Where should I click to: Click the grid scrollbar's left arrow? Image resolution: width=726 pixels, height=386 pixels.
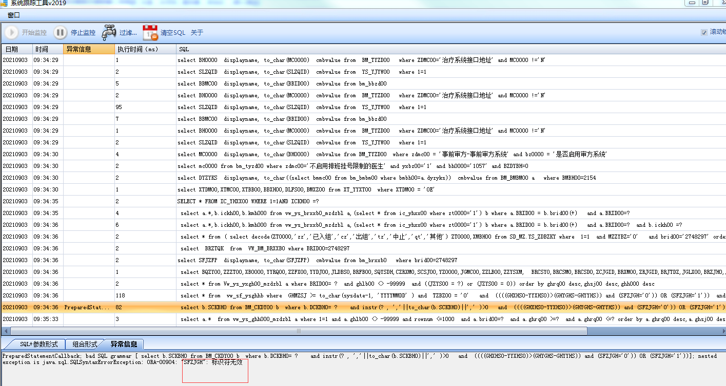[5, 331]
